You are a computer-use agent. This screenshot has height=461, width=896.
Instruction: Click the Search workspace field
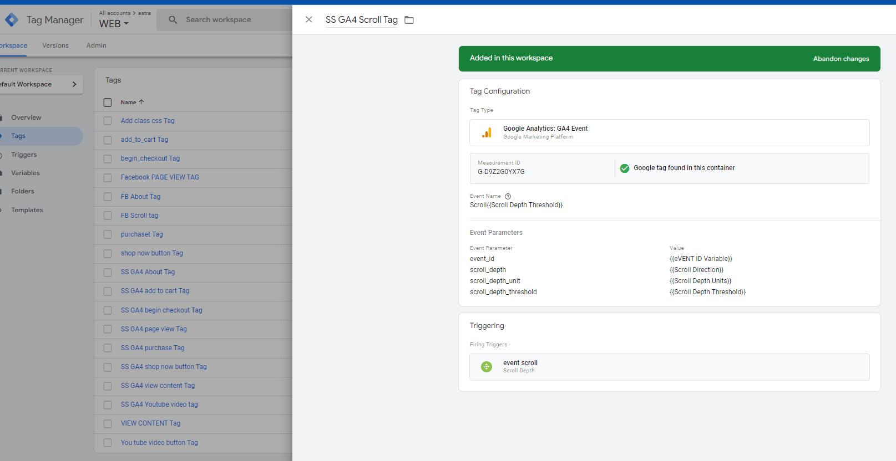225,20
